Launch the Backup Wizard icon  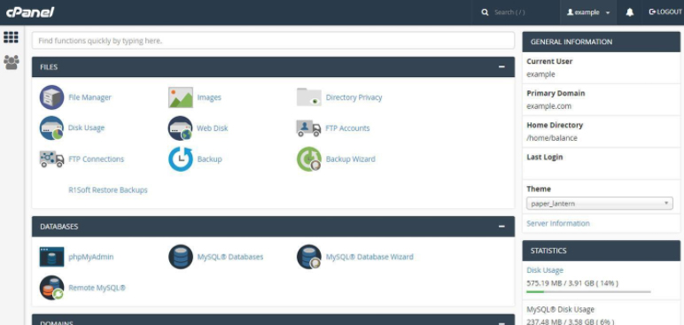[309, 159]
